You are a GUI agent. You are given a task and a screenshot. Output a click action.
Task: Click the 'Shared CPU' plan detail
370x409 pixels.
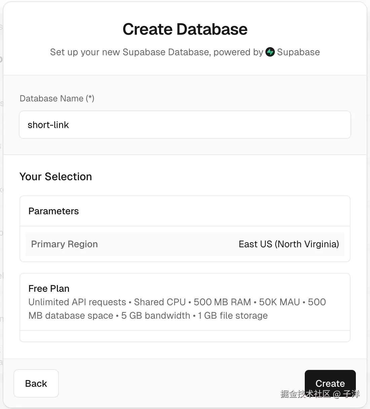160,302
